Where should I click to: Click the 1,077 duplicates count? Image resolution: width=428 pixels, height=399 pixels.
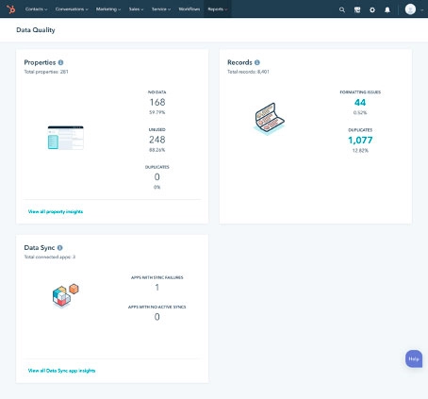click(360, 141)
